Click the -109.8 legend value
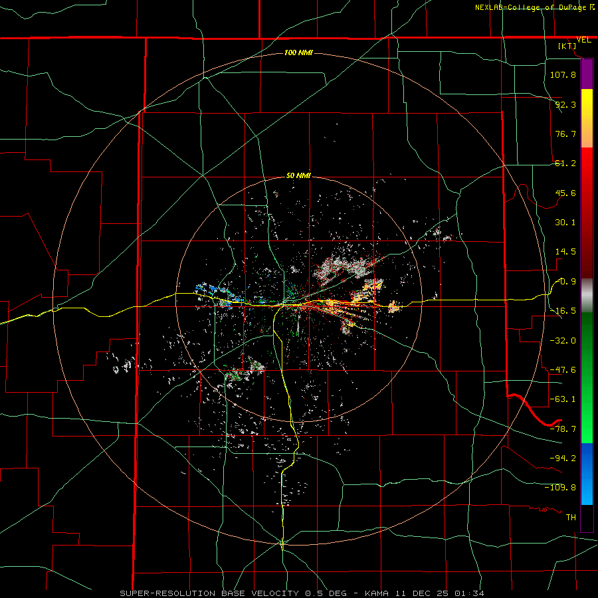Image resolution: width=598 pixels, height=598 pixels. pyautogui.click(x=560, y=488)
